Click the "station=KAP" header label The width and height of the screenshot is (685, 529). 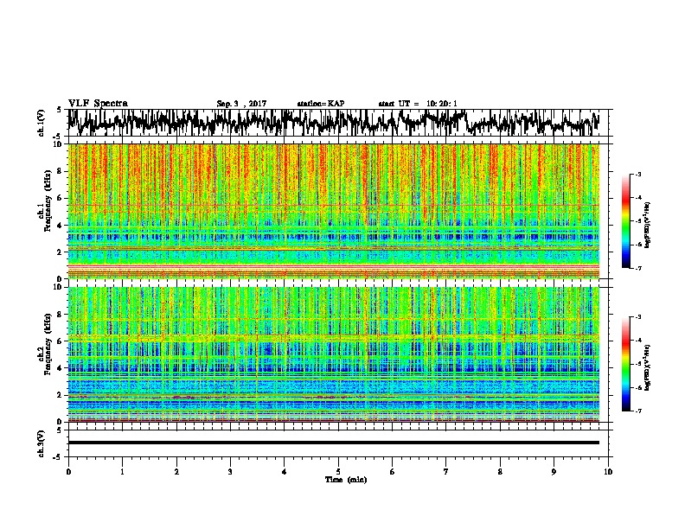321,104
